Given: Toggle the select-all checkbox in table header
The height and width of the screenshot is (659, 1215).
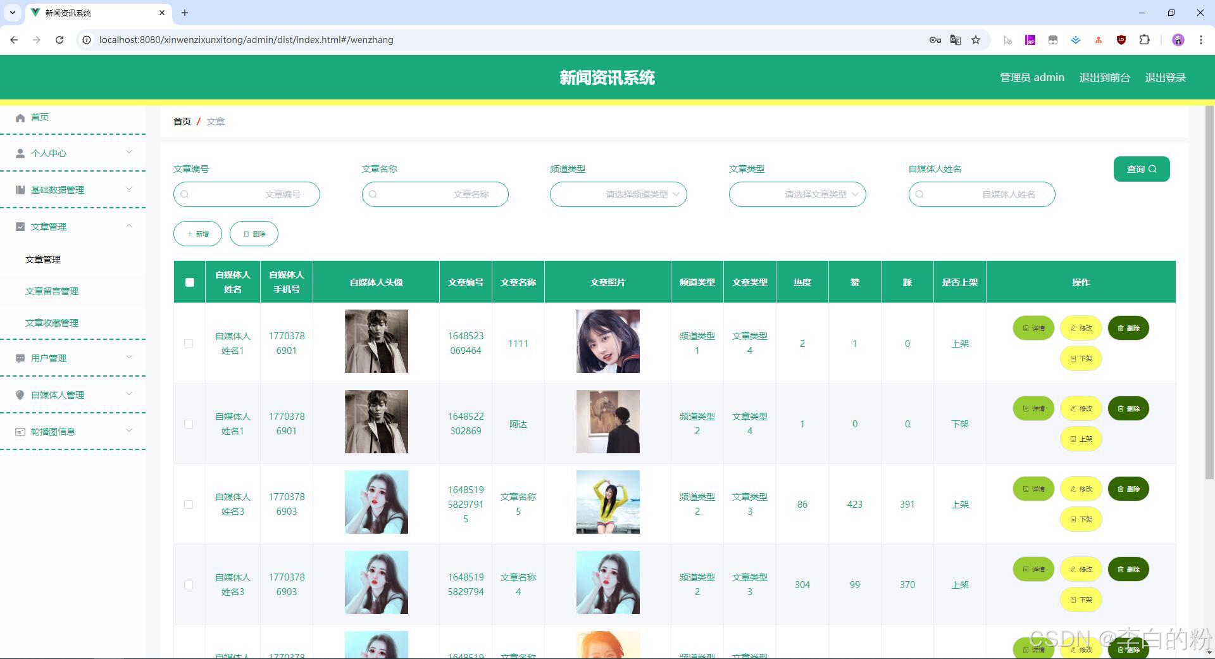Looking at the screenshot, I should point(190,282).
